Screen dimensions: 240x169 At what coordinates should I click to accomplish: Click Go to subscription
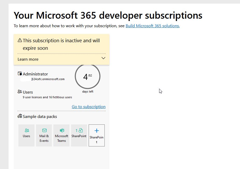pyautogui.click(x=88, y=107)
